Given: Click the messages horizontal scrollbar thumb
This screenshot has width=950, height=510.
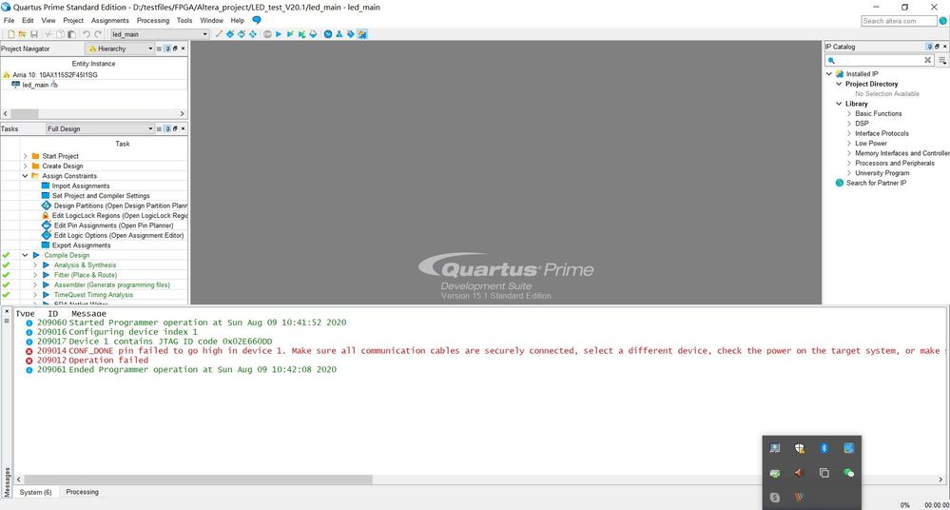Looking at the screenshot, I should coord(198,479).
